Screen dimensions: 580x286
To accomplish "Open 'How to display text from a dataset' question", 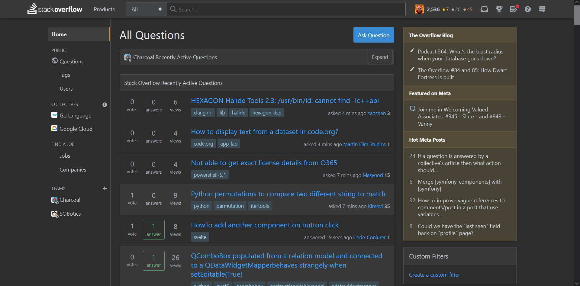I will 265,132.
